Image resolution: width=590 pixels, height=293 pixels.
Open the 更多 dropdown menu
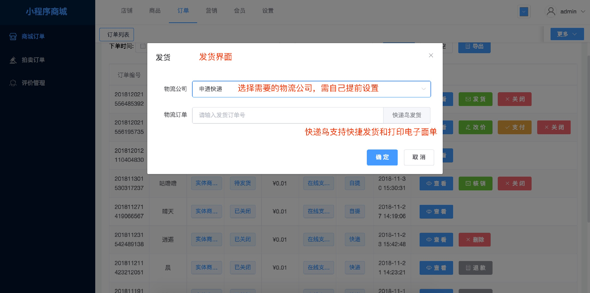pos(567,34)
